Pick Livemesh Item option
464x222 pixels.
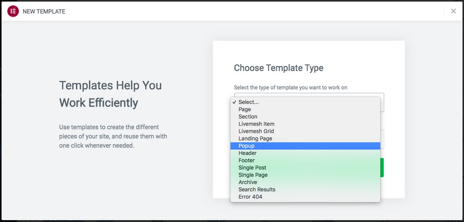tap(305, 124)
